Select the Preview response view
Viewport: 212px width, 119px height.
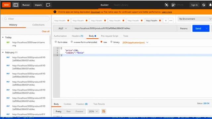(x=79, y=111)
